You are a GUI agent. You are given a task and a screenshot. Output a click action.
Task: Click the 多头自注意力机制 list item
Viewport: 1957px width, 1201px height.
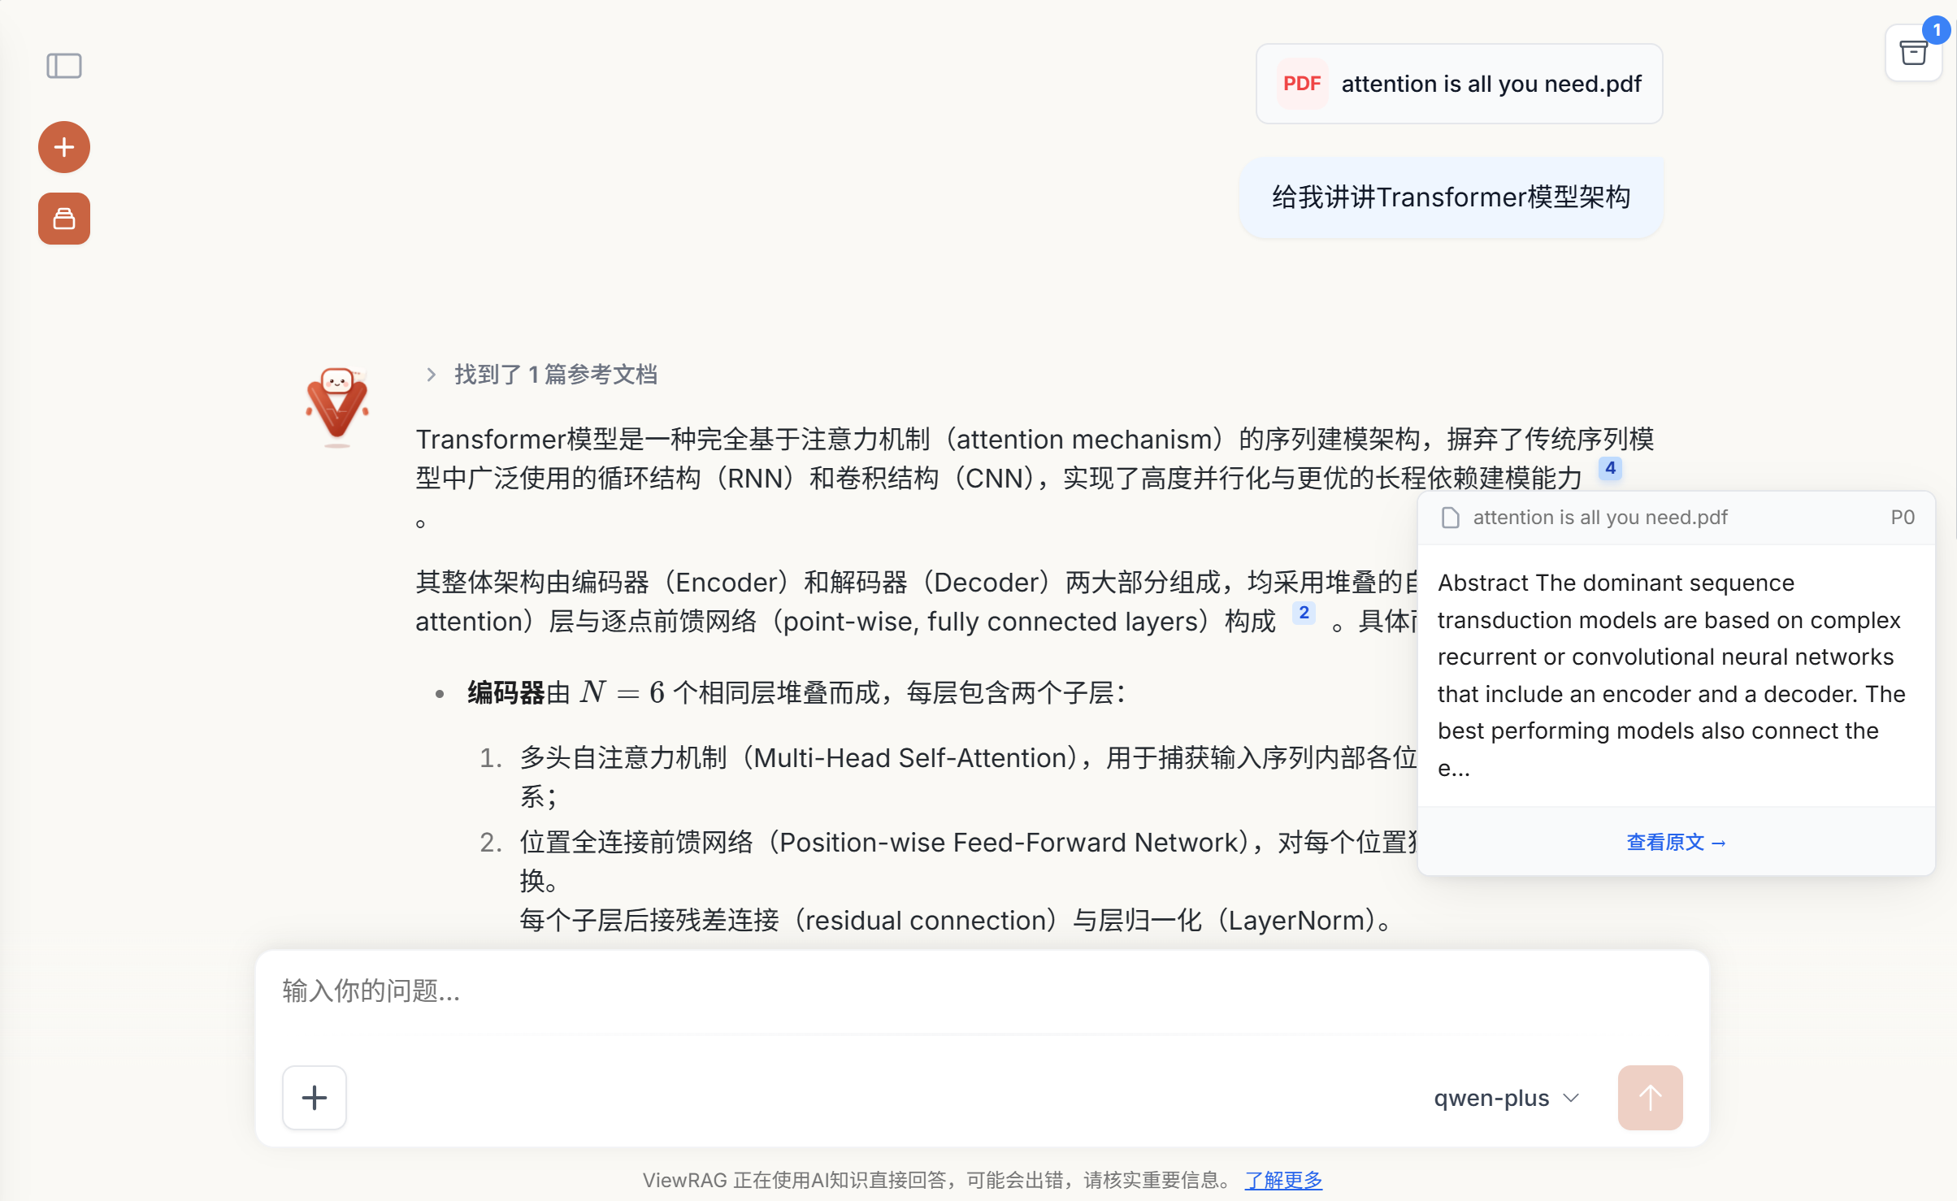tap(967, 777)
